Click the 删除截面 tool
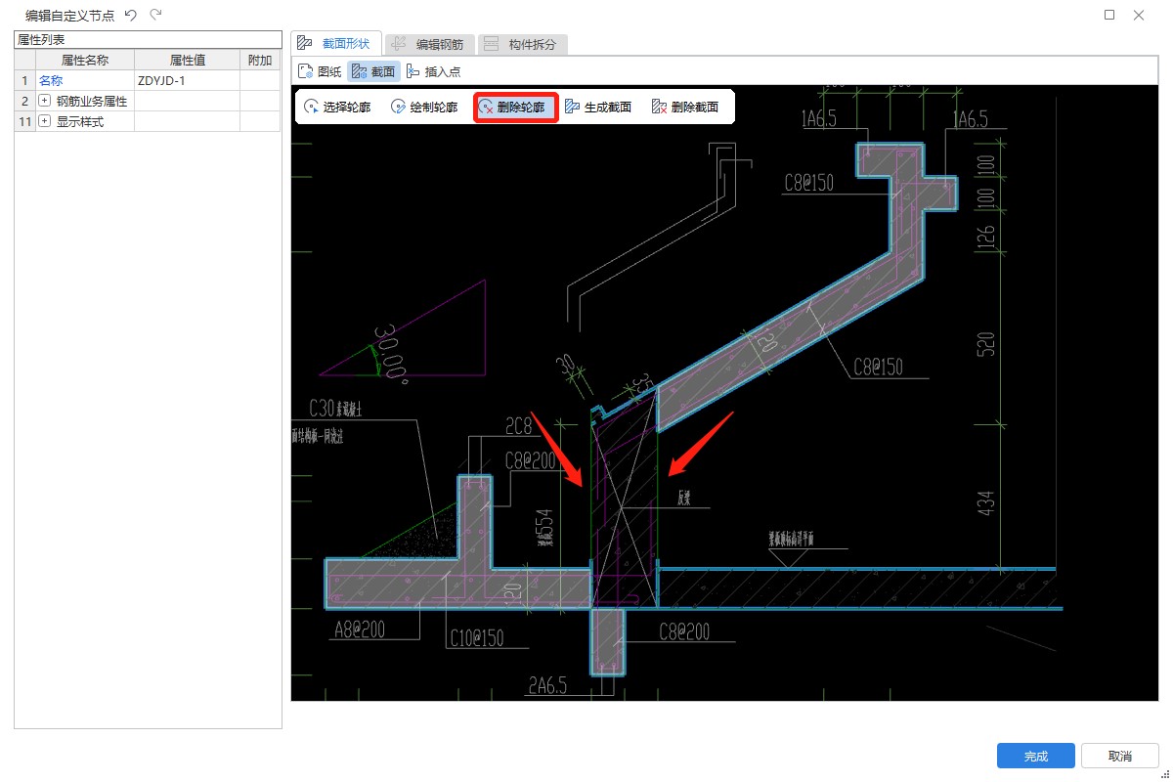The height and width of the screenshot is (782, 1173). 685,108
